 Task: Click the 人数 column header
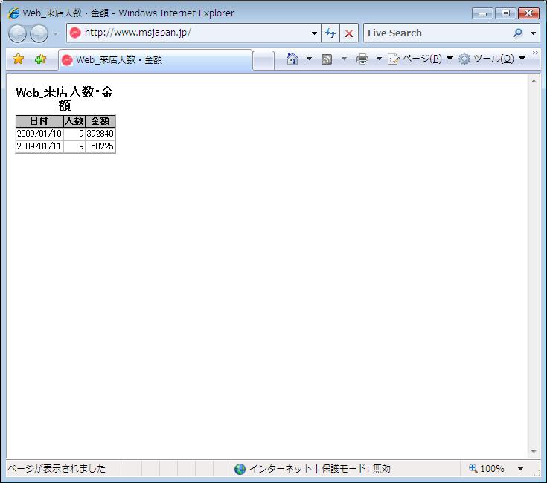coord(74,121)
